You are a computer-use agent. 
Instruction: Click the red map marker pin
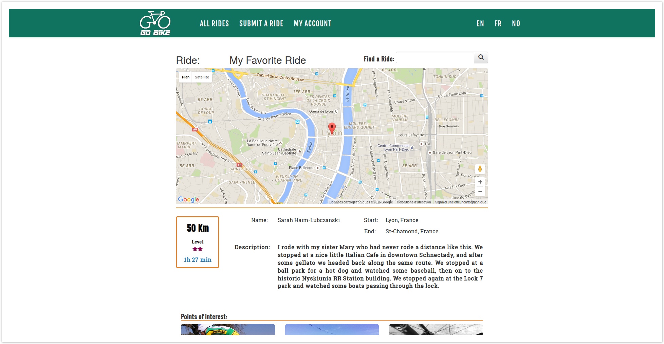click(332, 128)
